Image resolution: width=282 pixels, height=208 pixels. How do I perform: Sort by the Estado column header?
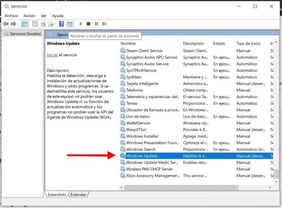pyautogui.click(x=219, y=44)
